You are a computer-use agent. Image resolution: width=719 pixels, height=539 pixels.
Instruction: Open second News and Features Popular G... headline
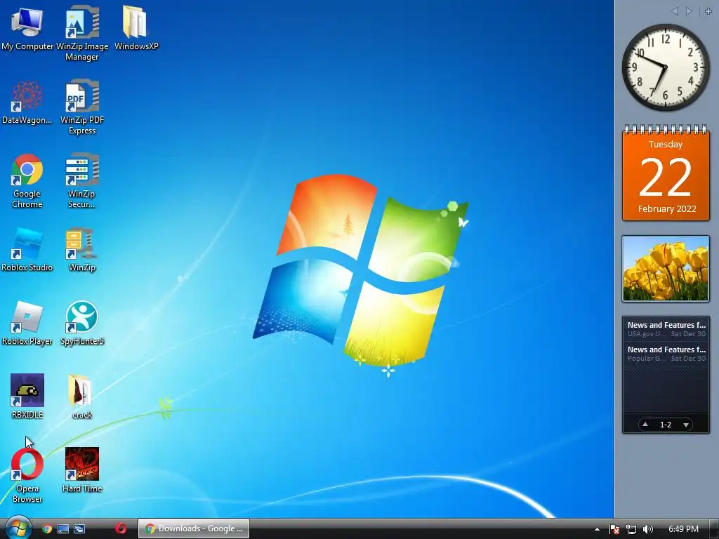click(x=666, y=354)
